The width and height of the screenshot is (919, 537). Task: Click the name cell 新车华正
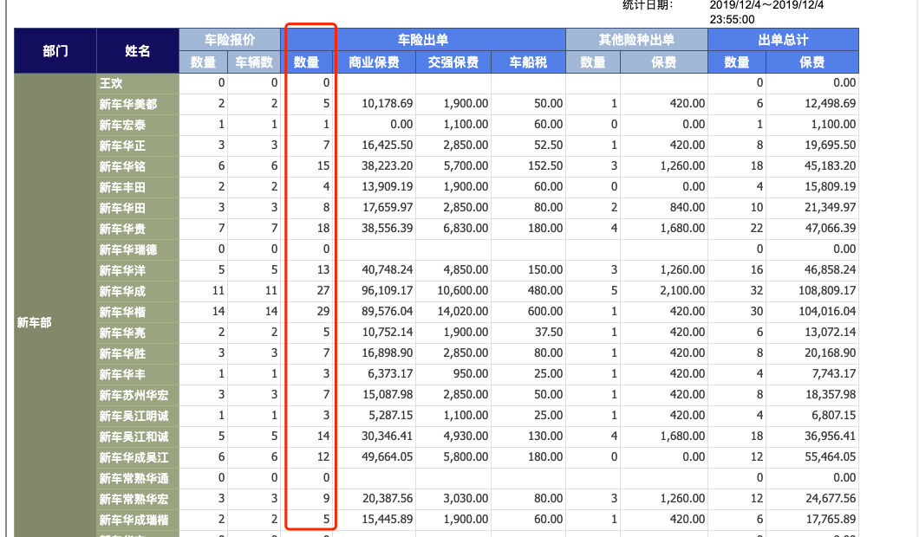[138, 146]
